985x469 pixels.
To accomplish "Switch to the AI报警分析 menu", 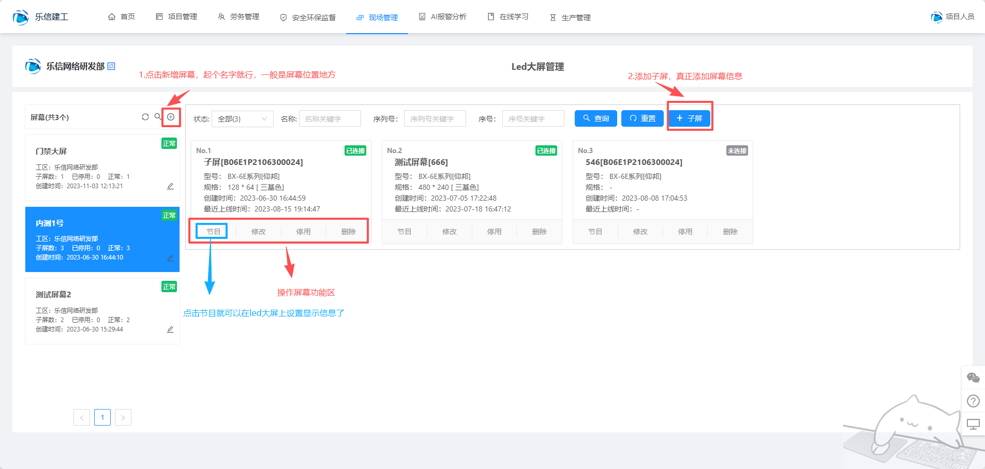I will pyautogui.click(x=443, y=17).
